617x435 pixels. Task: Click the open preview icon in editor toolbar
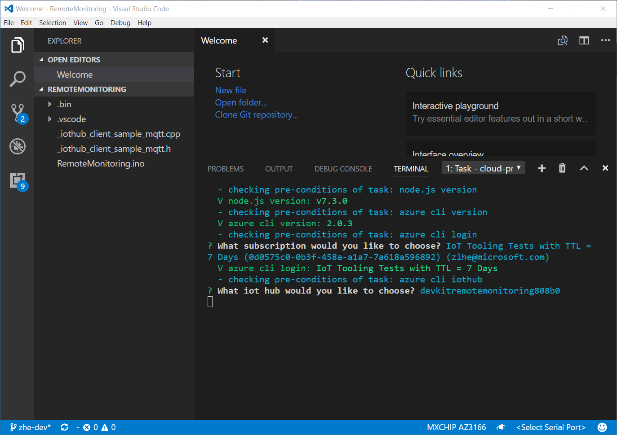pos(563,40)
